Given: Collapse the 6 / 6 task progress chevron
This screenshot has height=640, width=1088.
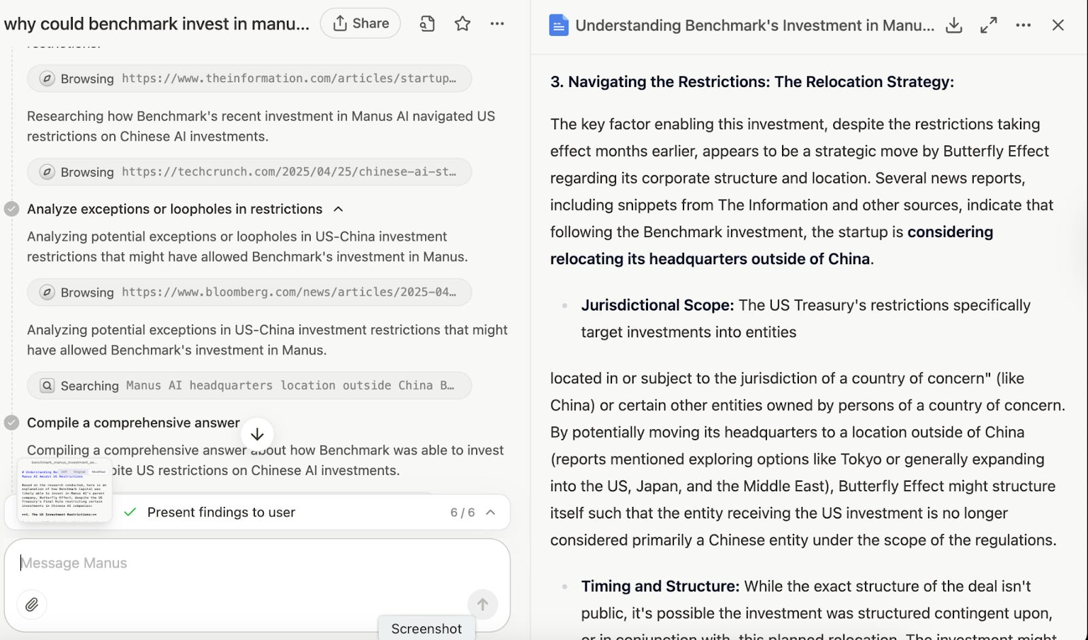Looking at the screenshot, I should pyautogui.click(x=490, y=512).
